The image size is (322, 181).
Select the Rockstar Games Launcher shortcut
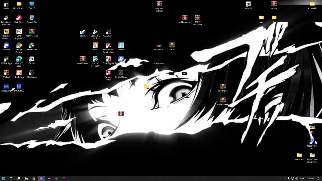click(6, 34)
